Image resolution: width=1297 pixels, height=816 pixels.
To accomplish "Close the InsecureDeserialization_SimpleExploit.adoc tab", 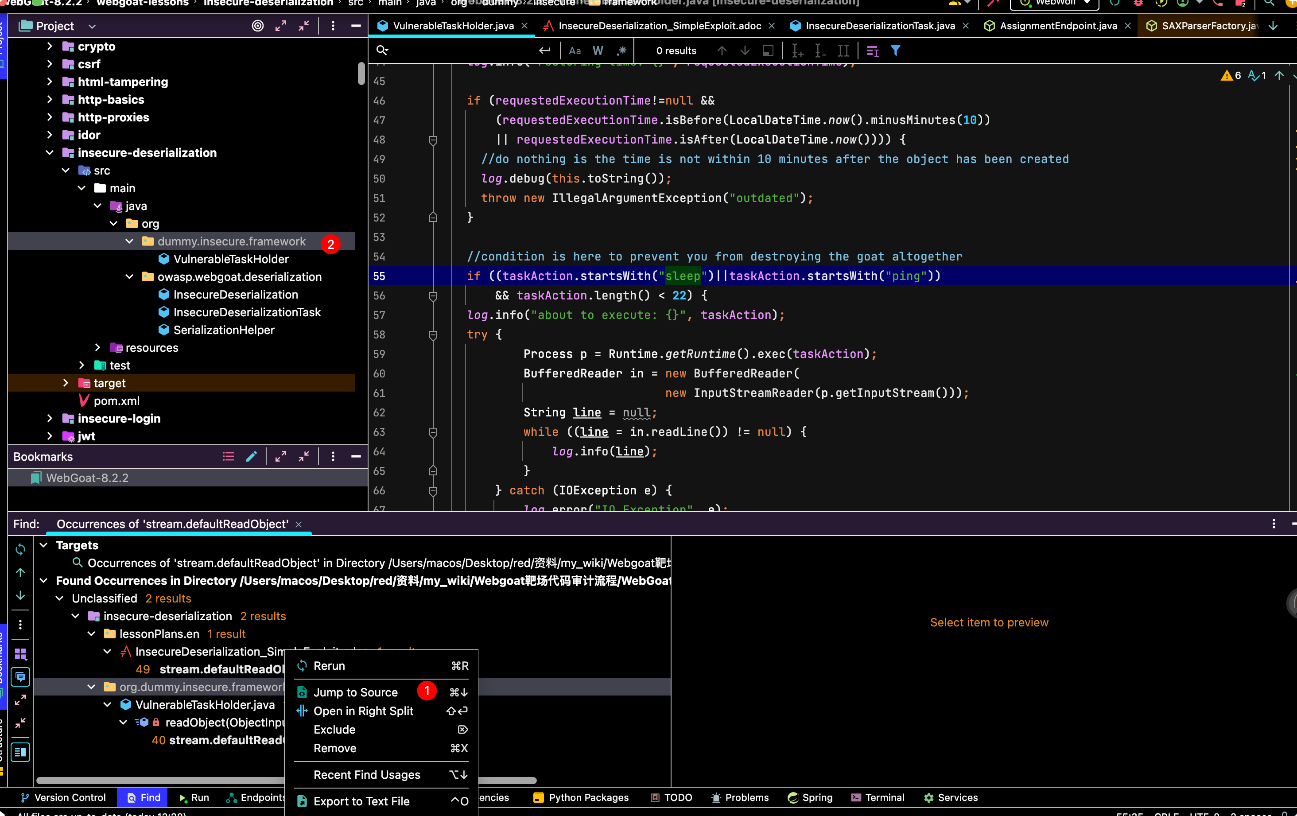I will coord(771,26).
